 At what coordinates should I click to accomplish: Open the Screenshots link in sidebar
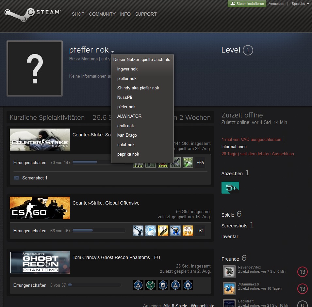tap(234, 226)
